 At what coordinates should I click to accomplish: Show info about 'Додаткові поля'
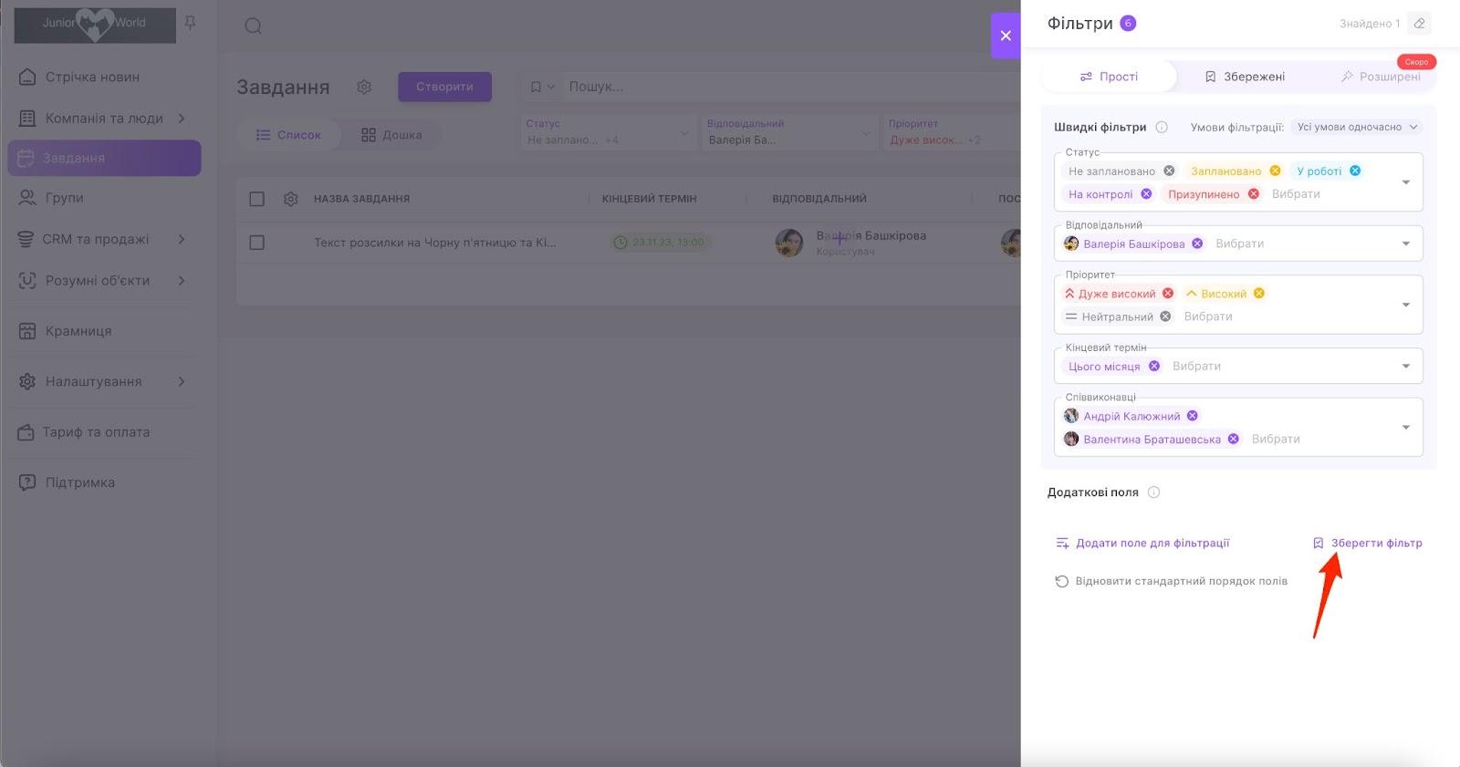pyautogui.click(x=1153, y=492)
